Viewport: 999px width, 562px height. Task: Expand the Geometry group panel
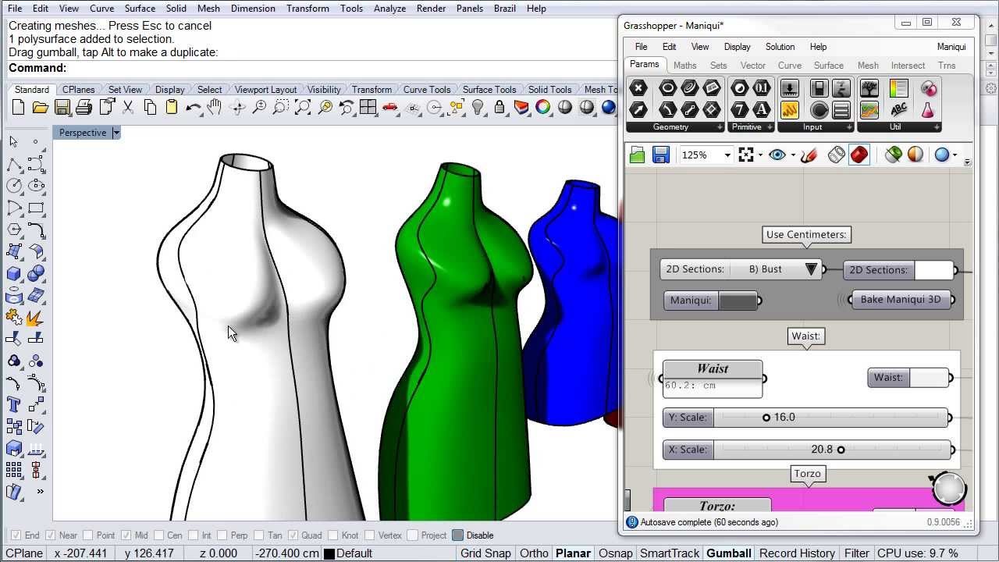(x=720, y=126)
